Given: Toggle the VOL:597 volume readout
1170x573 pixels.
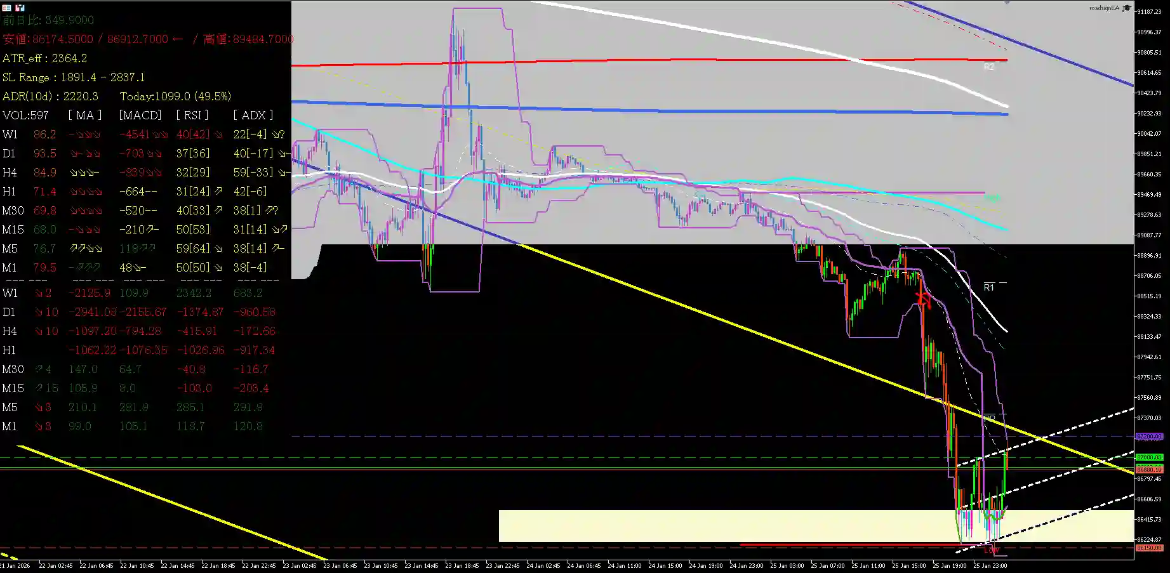Looking at the screenshot, I should click(x=25, y=115).
